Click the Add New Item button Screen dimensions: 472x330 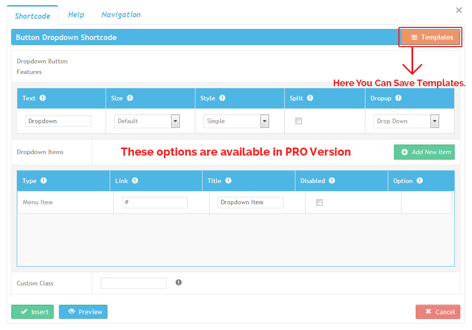coord(424,152)
